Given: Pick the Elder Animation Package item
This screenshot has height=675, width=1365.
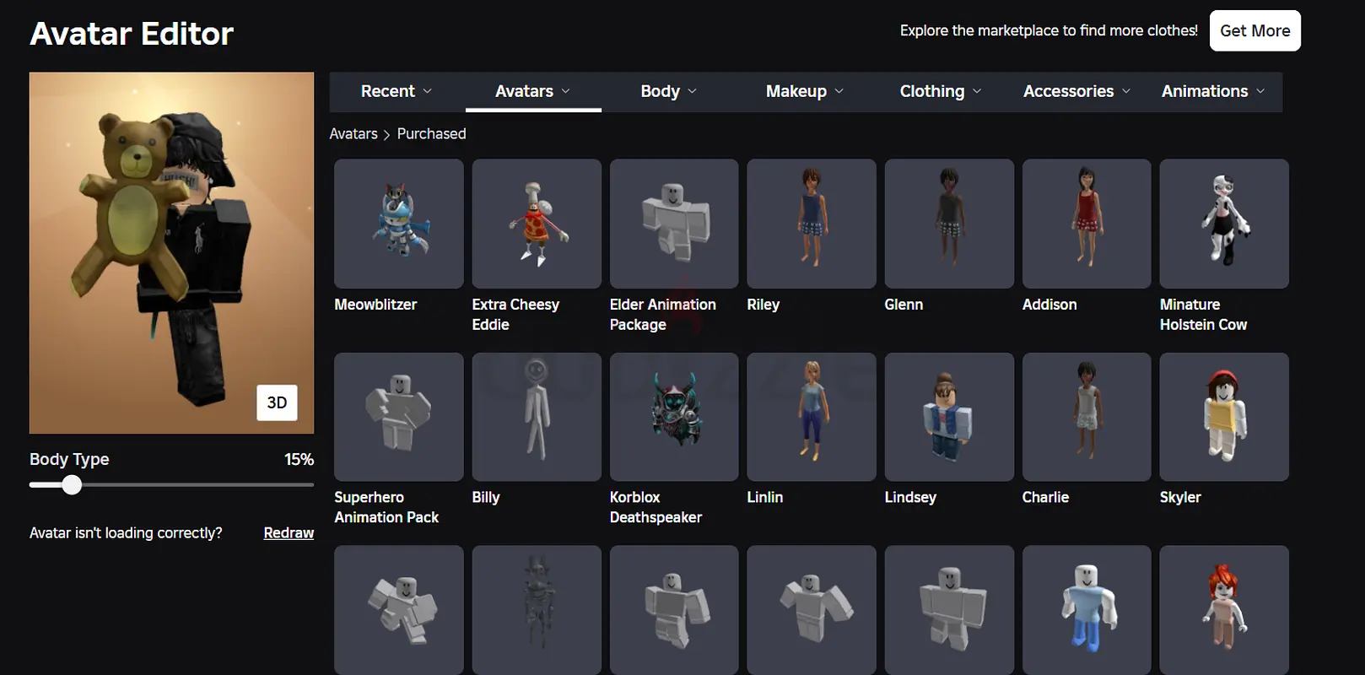Looking at the screenshot, I should tap(674, 224).
